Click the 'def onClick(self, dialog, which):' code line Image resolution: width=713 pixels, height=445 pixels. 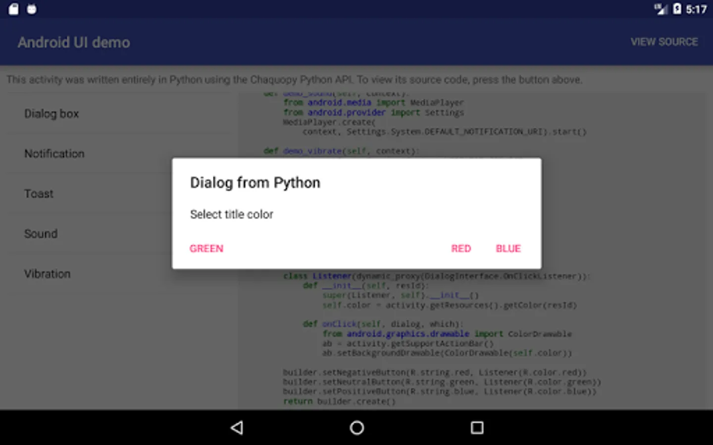383,324
